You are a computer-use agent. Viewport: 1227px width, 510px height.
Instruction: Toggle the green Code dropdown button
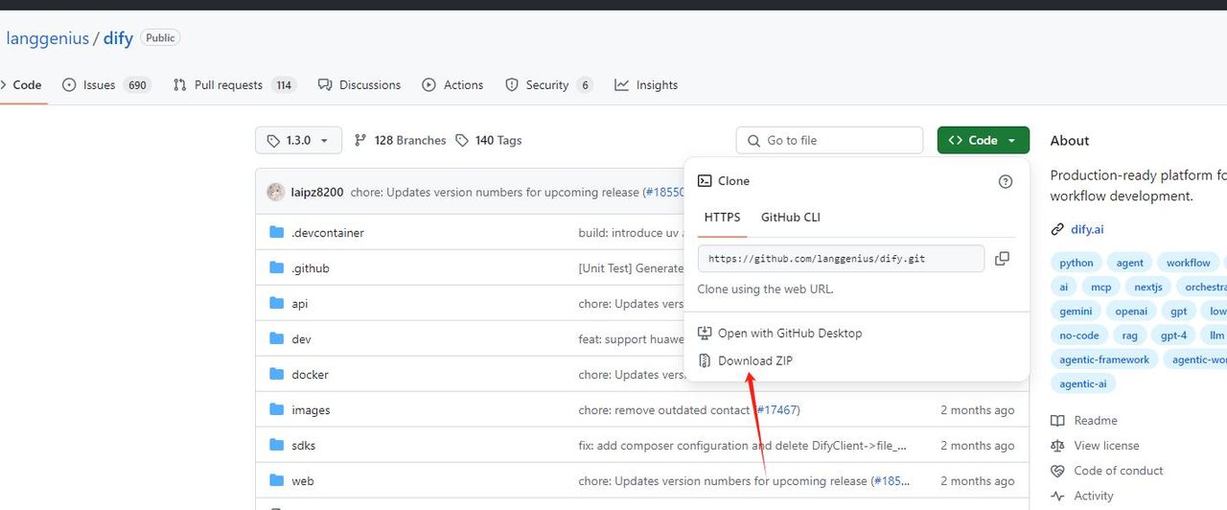[984, 140]
